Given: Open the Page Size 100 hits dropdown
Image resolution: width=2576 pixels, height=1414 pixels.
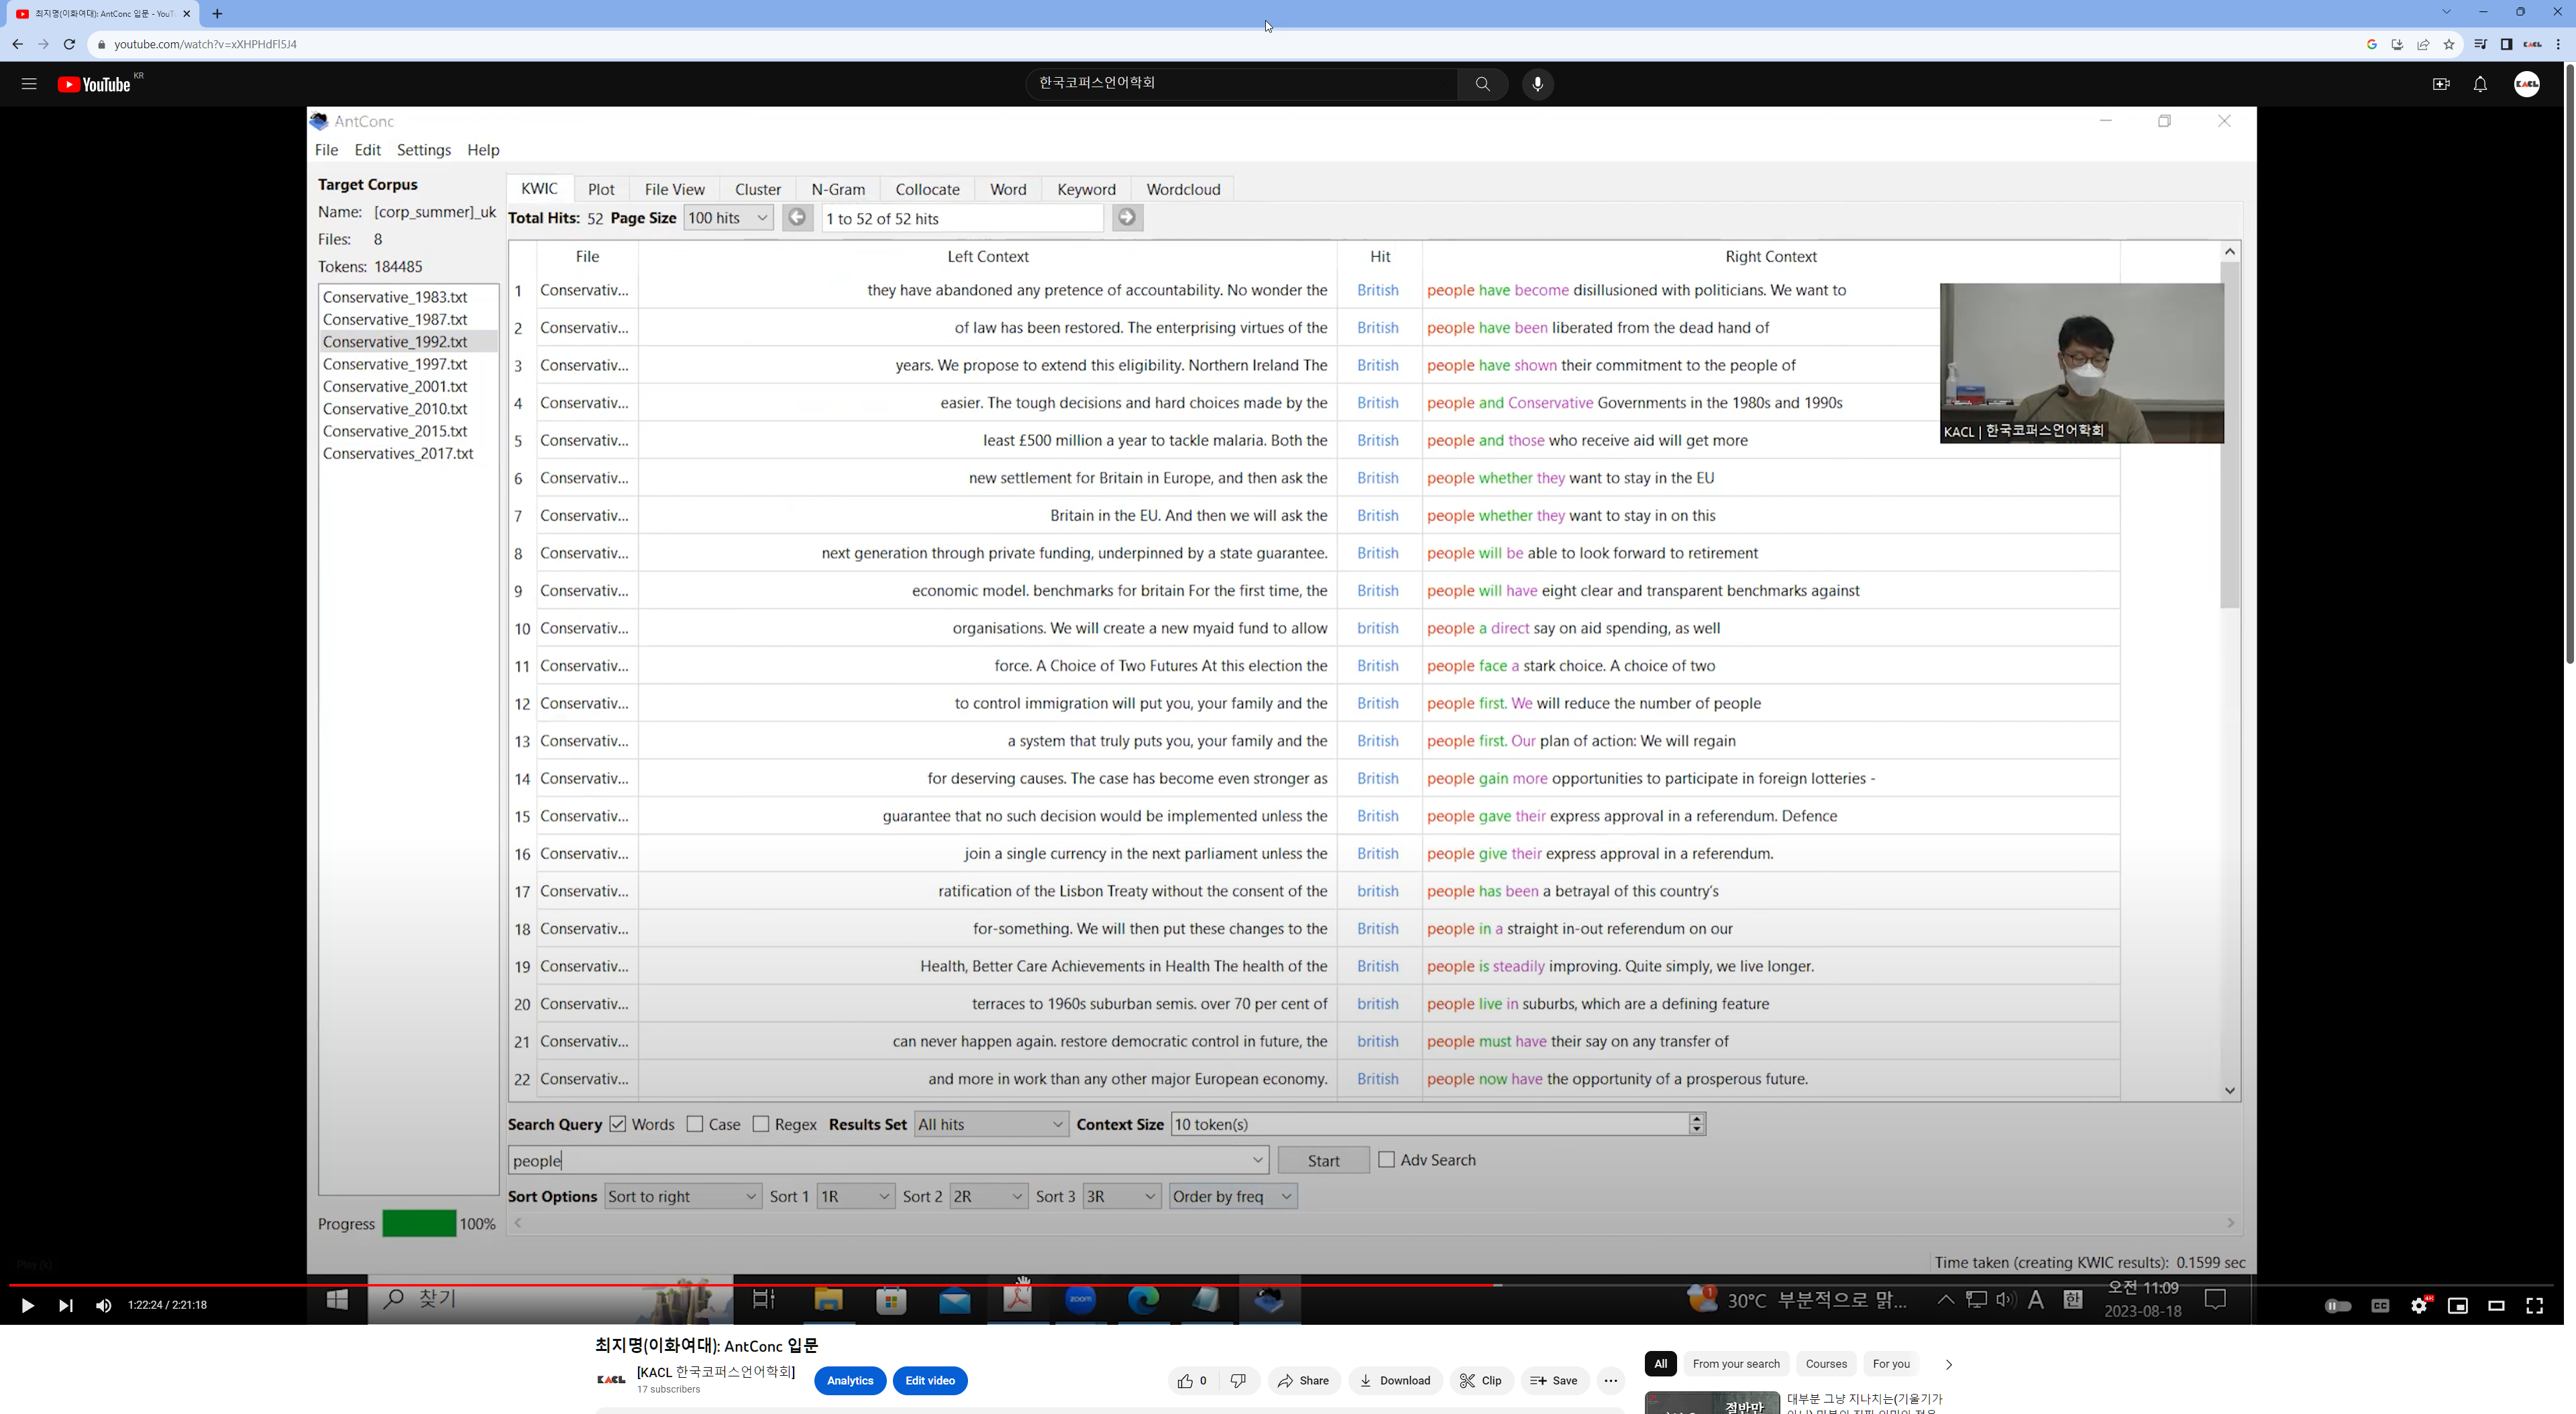Looking at the screenshot, I should (728, 218).
